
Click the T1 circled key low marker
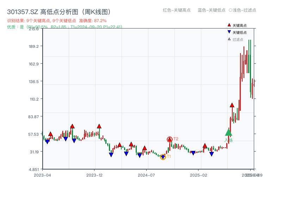(163, 157)
